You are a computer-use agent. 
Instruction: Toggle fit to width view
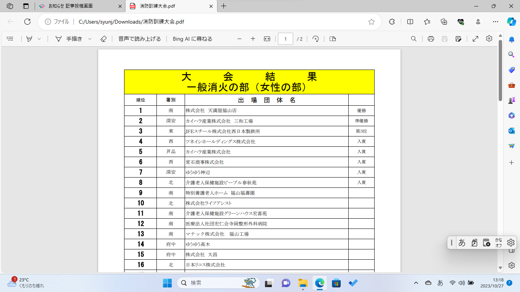267,39
